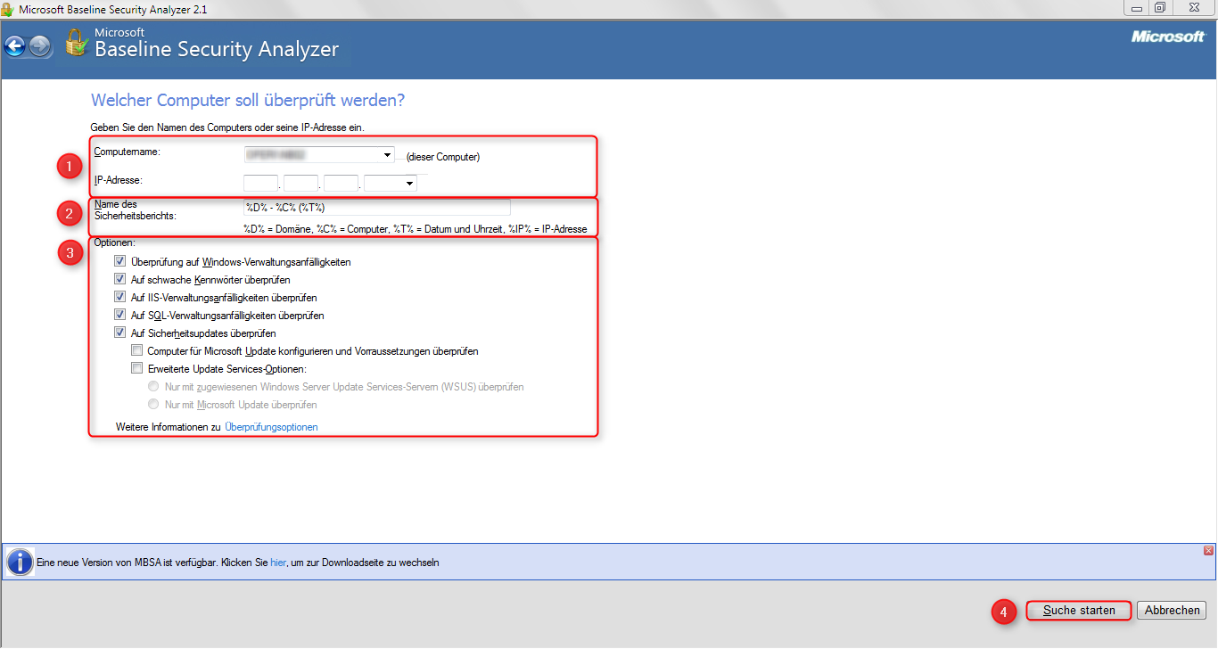Uncheck Überprüfung auf Windows-Verwaltungsanfälligkeiten
Screen dimensions: 1218x649
[x=120, y=262]
